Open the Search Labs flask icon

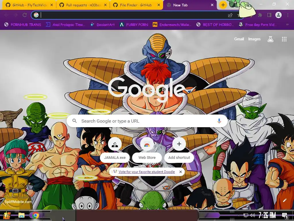tap(270, 39)
